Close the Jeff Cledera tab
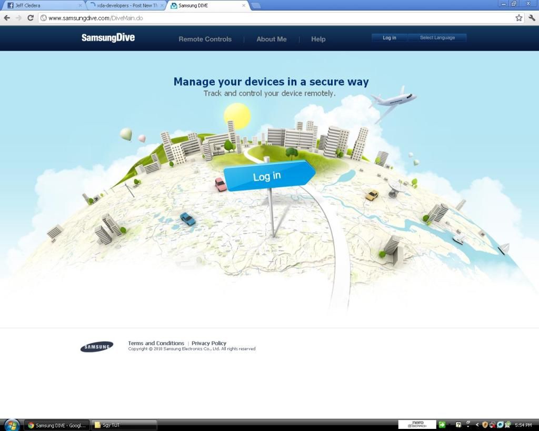 point(80,5)
